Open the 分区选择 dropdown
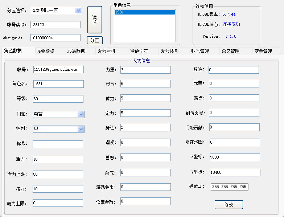This screenshot has width=284, height=217. (78, 11)
